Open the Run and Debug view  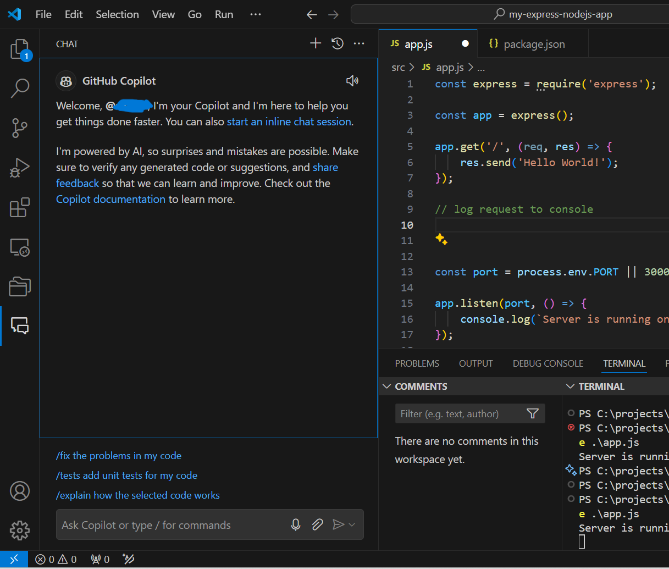(20, 168)
